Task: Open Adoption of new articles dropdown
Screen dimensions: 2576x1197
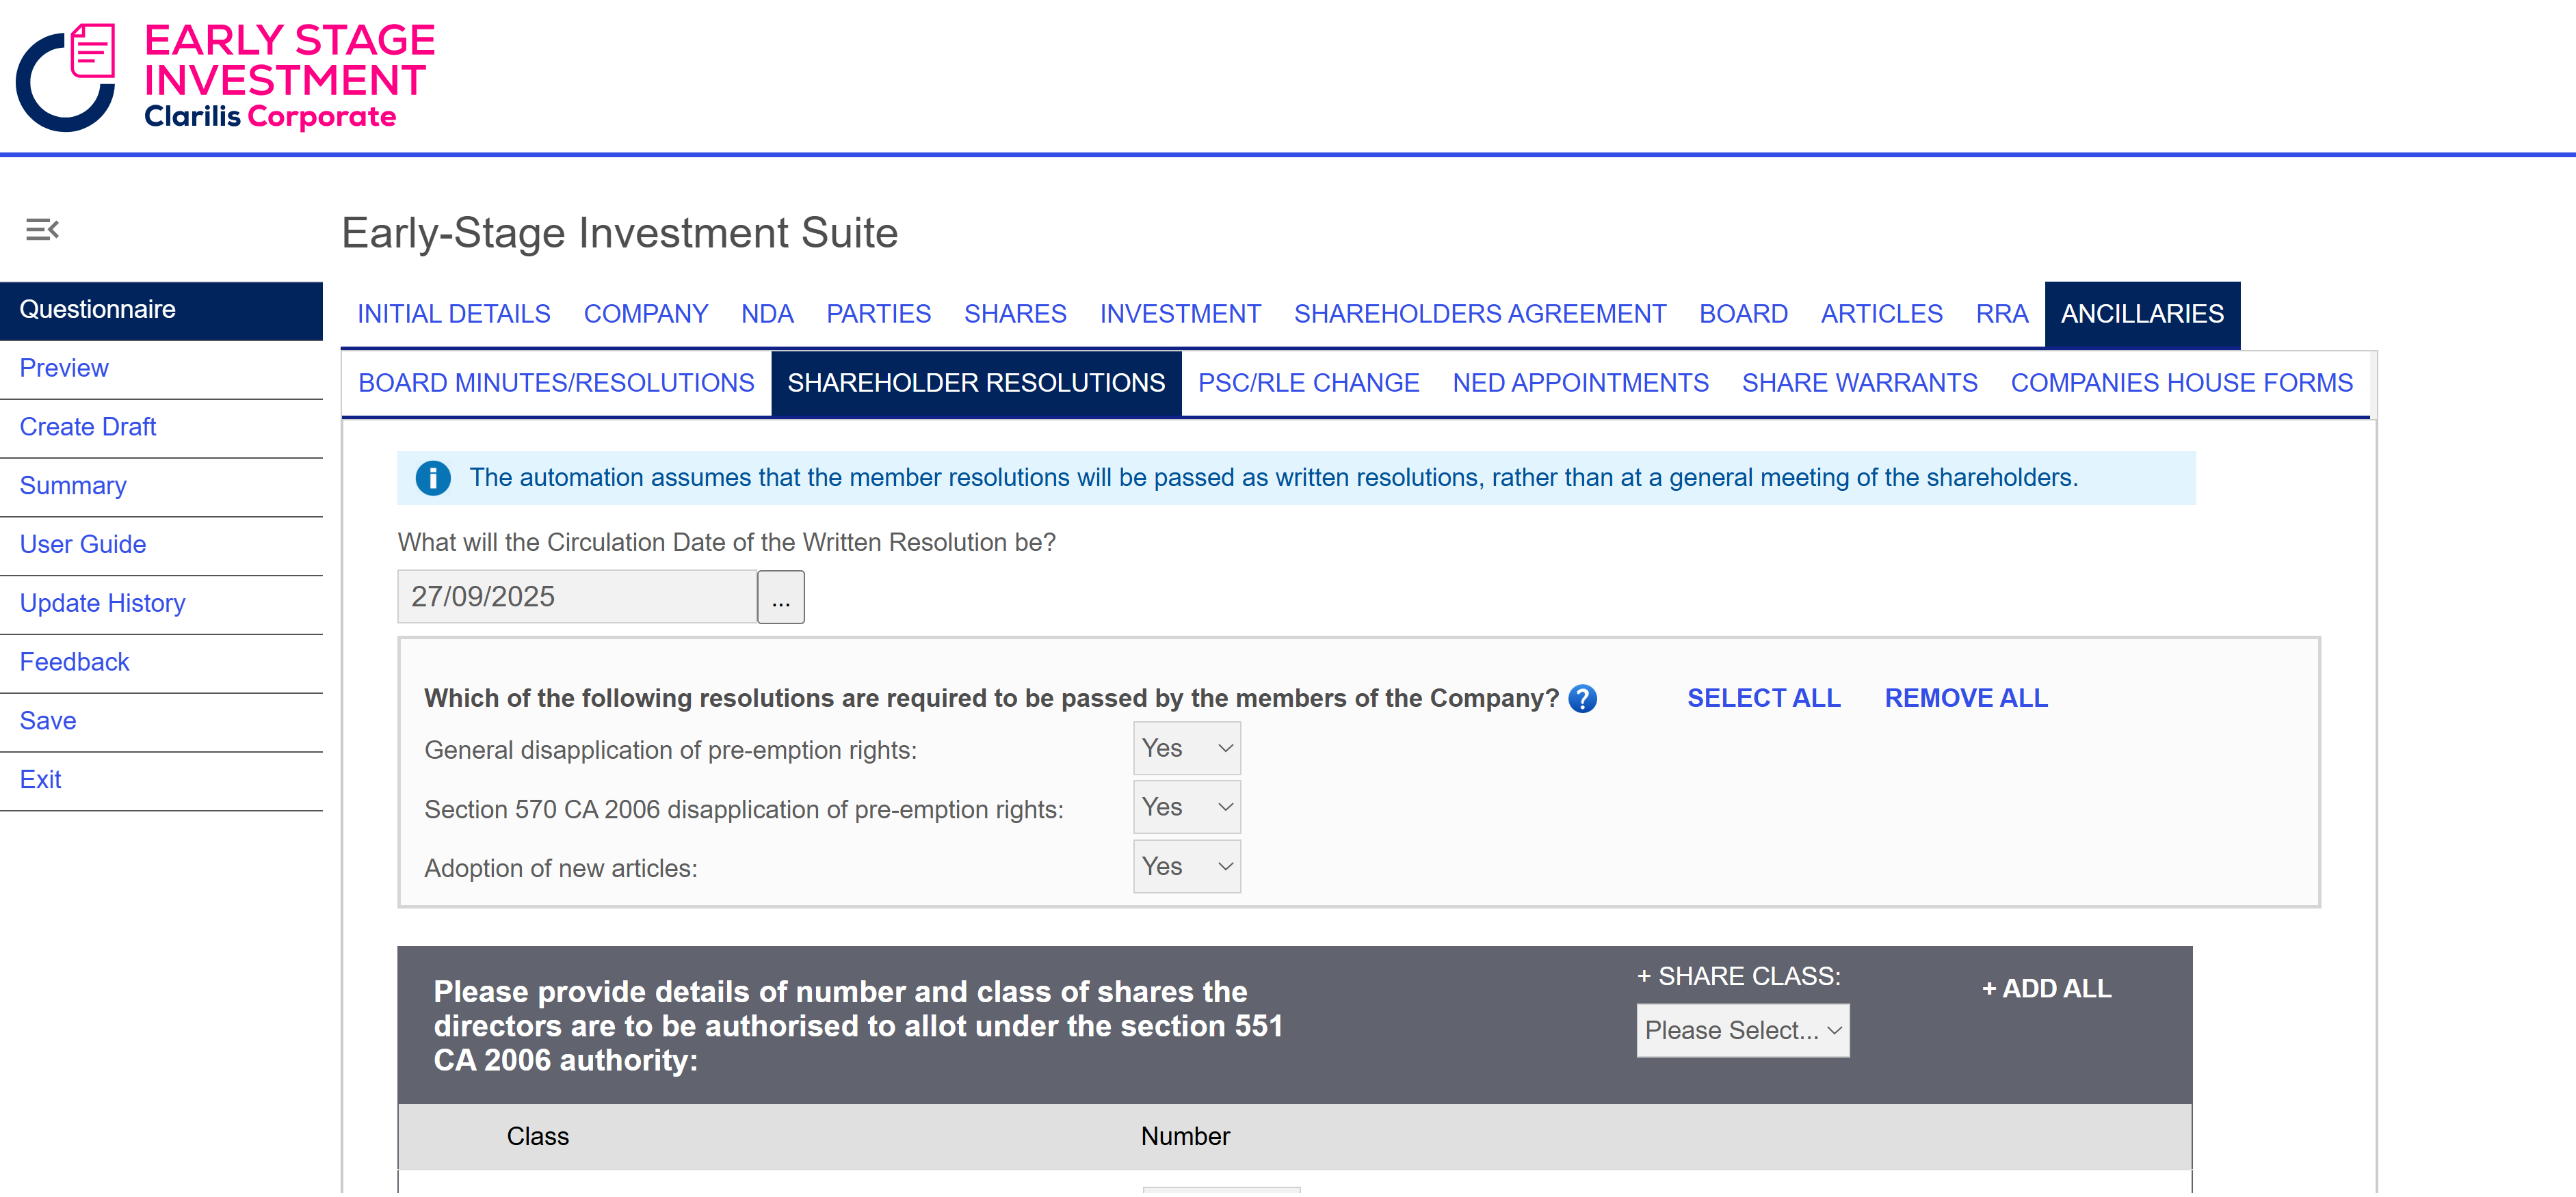Action: point(1186,866)
